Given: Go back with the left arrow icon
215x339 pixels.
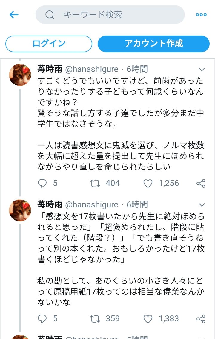Looking at the screenshot, I should tap(14, 15).
